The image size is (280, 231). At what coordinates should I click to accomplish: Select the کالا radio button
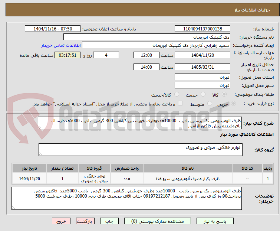click(224, 94)
